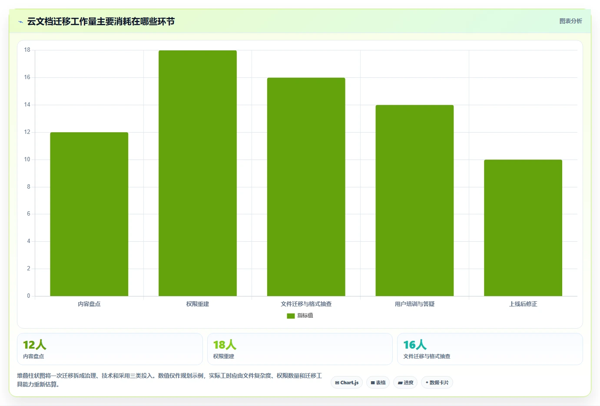Select the 16人 value in the 文件迁移与格式抽查 card
The width and height of the screenshot is (600, 406).
[x=415, y=345]
